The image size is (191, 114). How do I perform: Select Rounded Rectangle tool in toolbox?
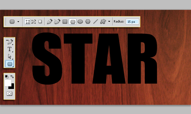coord(10,64)
